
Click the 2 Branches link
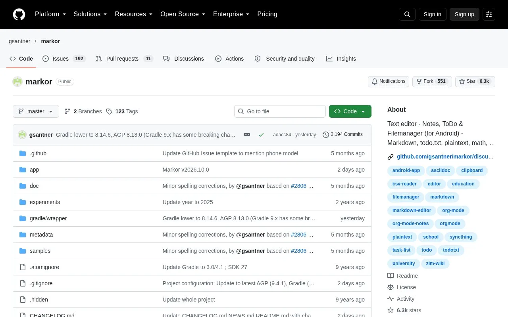(83, 111)
